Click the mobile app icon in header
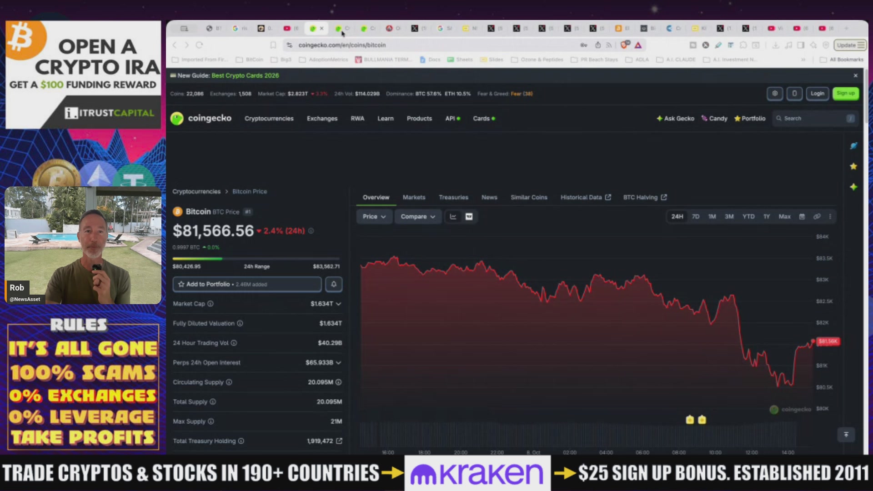 tap(794, 93)
